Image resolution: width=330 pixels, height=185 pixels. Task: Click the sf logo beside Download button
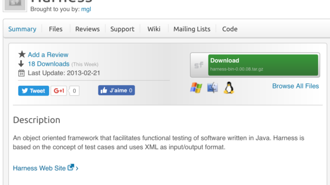tap(199, 65)
